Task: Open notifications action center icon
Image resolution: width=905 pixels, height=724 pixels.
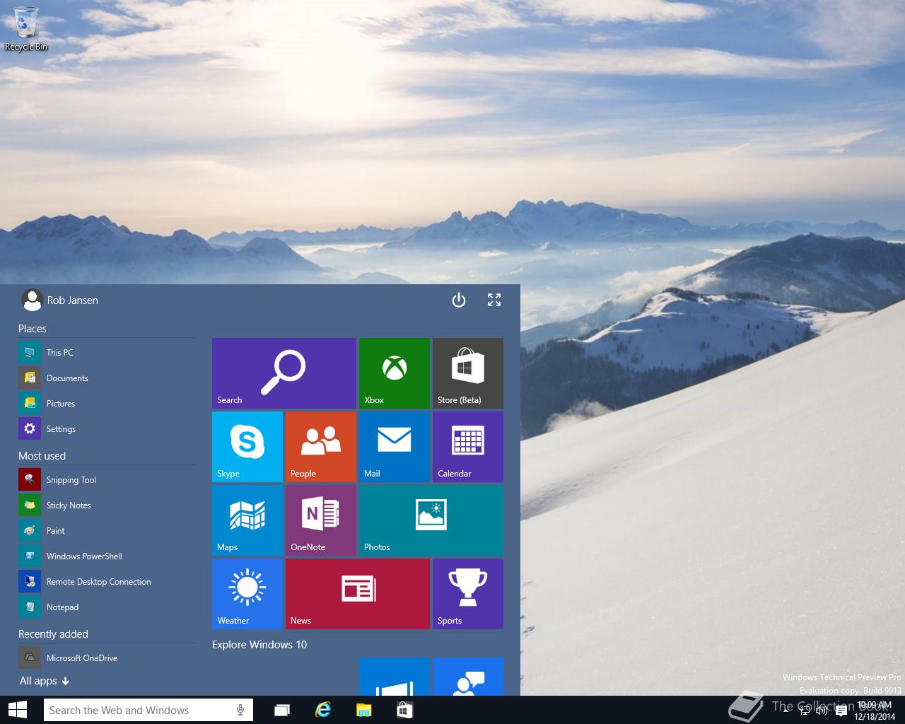Action: click(841, 711)
